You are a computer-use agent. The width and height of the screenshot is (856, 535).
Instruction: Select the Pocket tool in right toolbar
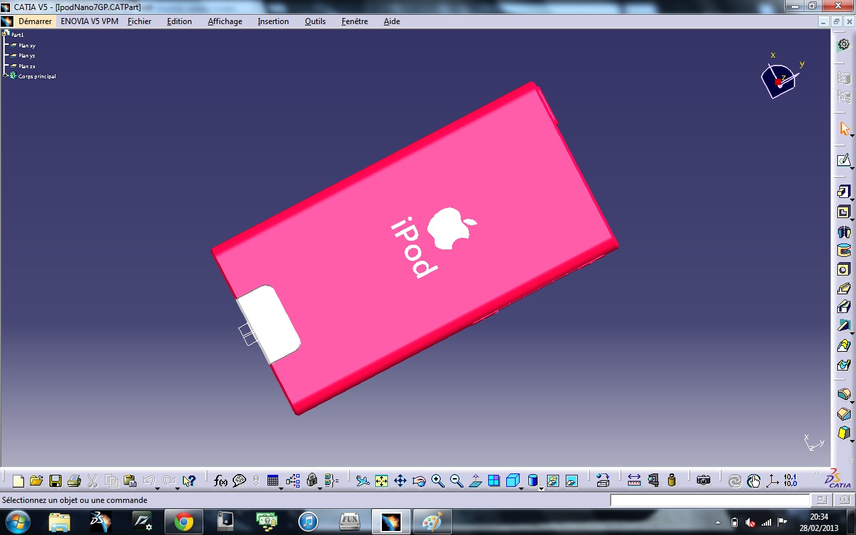point(844,213)
